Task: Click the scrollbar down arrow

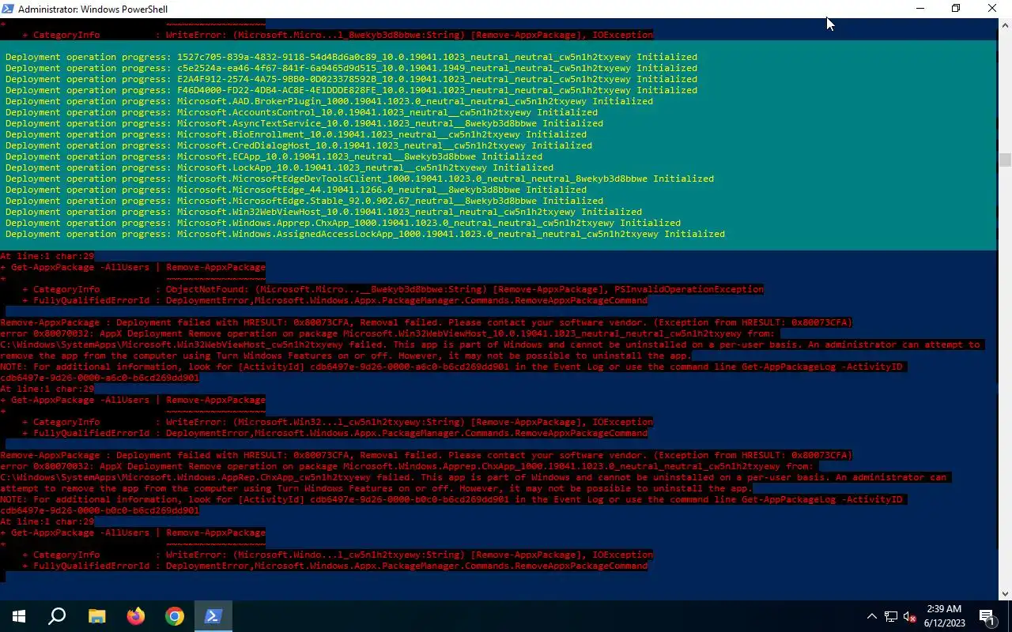Action: click(x=1005, y=594)
